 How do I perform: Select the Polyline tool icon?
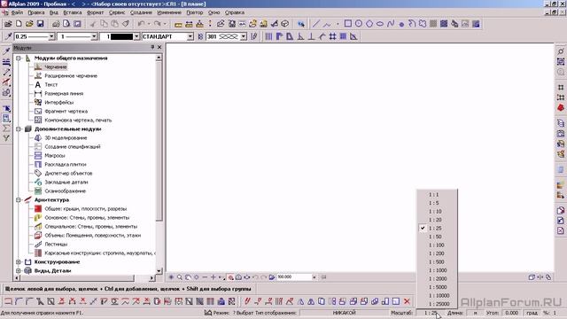tap(327, 24)
